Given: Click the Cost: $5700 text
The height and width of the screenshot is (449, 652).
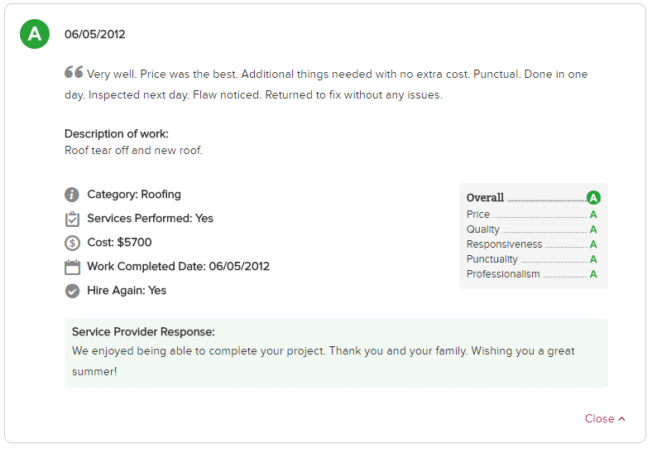Looking at the screenshot, I should coord(119,243).
